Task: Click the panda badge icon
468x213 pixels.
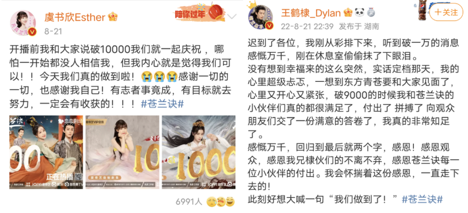Action: point(359,13)
